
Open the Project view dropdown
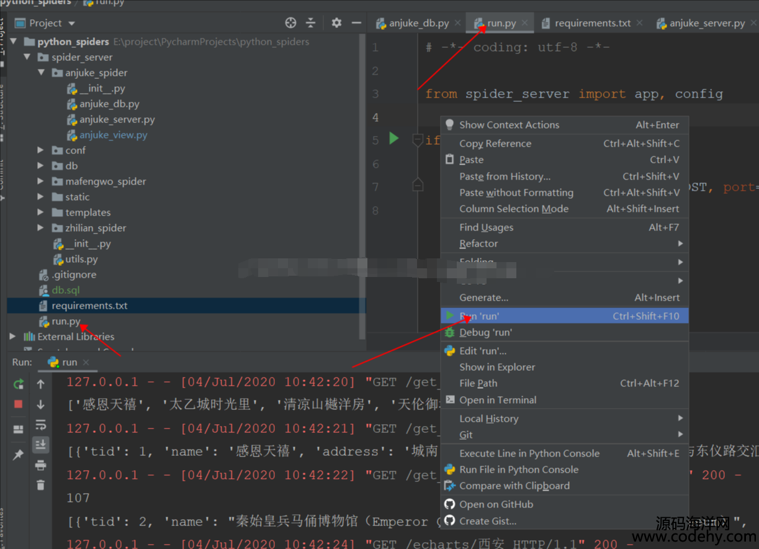pyautogui.click(x=71, y=24)
